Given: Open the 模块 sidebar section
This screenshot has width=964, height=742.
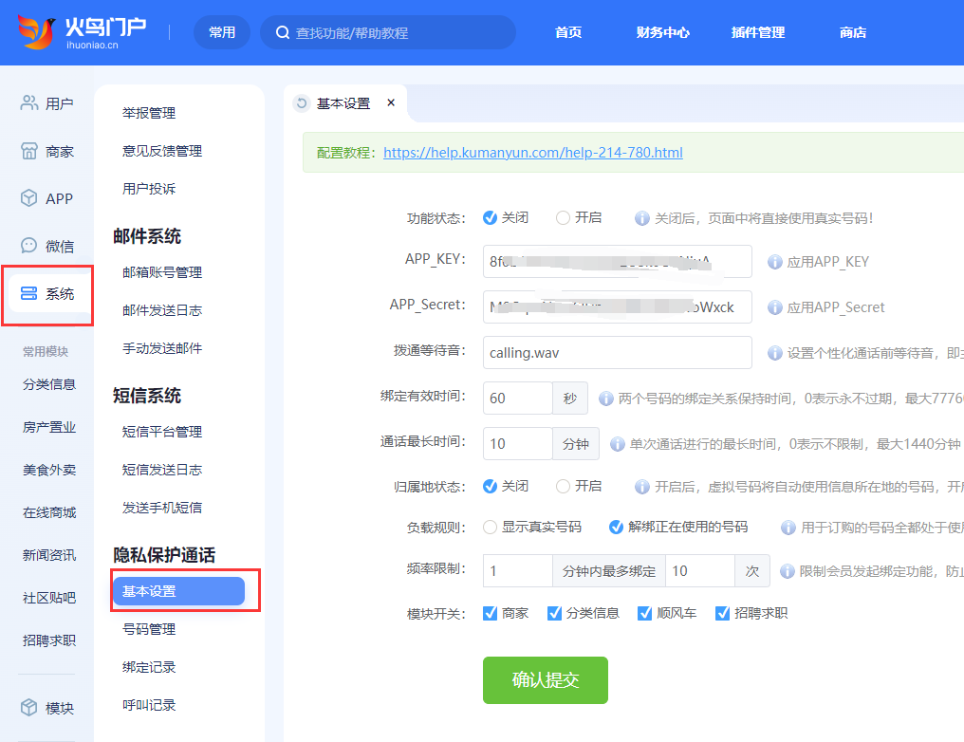Looking at the screenshot, I should (47, 708).
